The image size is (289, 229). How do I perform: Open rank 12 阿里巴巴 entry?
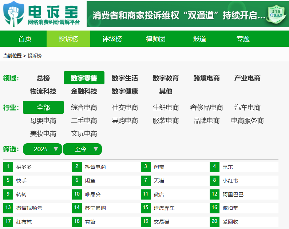tap(244, 194)
